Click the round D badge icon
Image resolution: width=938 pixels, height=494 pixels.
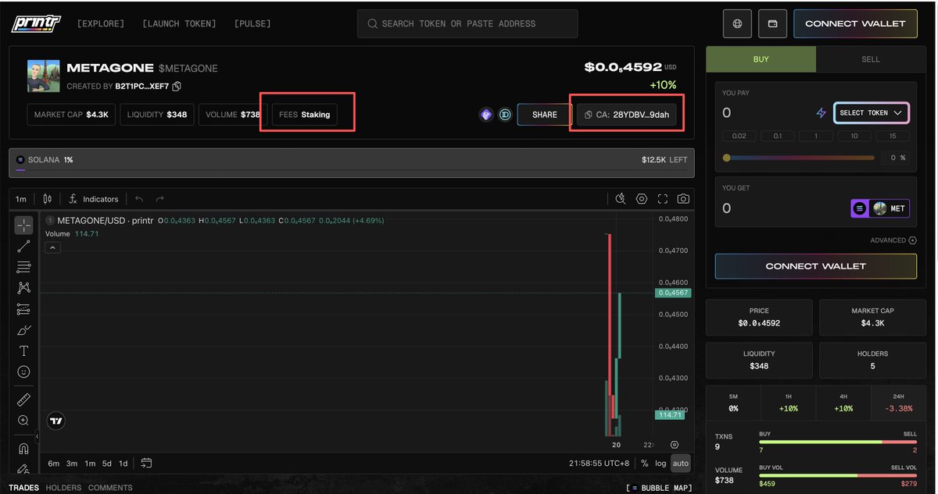pos(505,115)
